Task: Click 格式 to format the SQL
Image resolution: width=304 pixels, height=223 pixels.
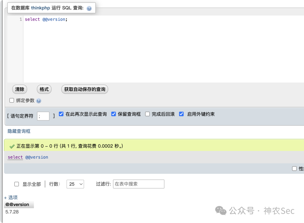Action: [44, 89]
